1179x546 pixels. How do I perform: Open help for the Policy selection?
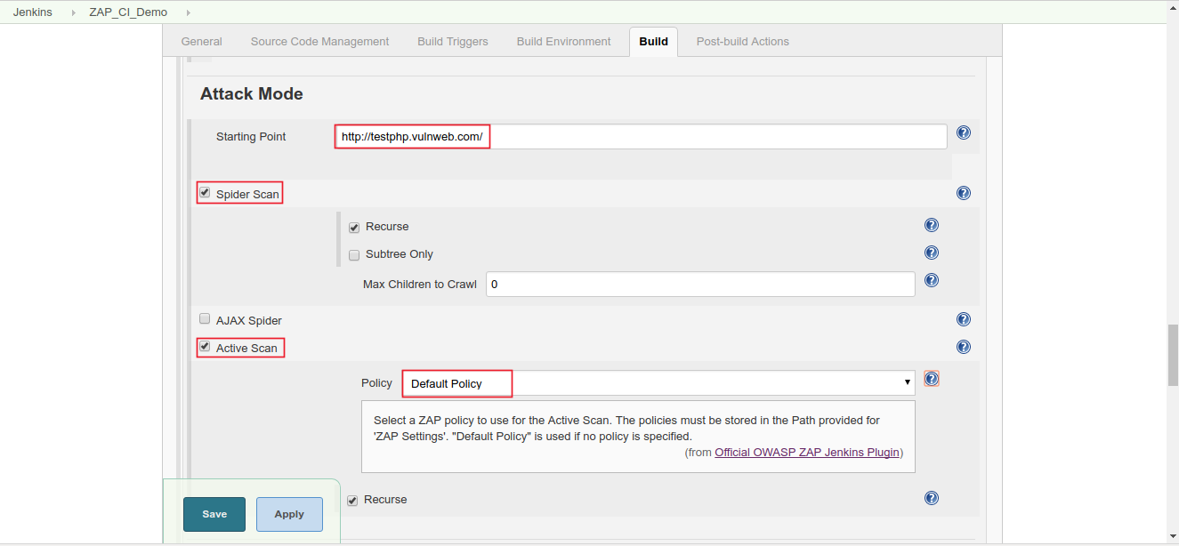(931, 378)
